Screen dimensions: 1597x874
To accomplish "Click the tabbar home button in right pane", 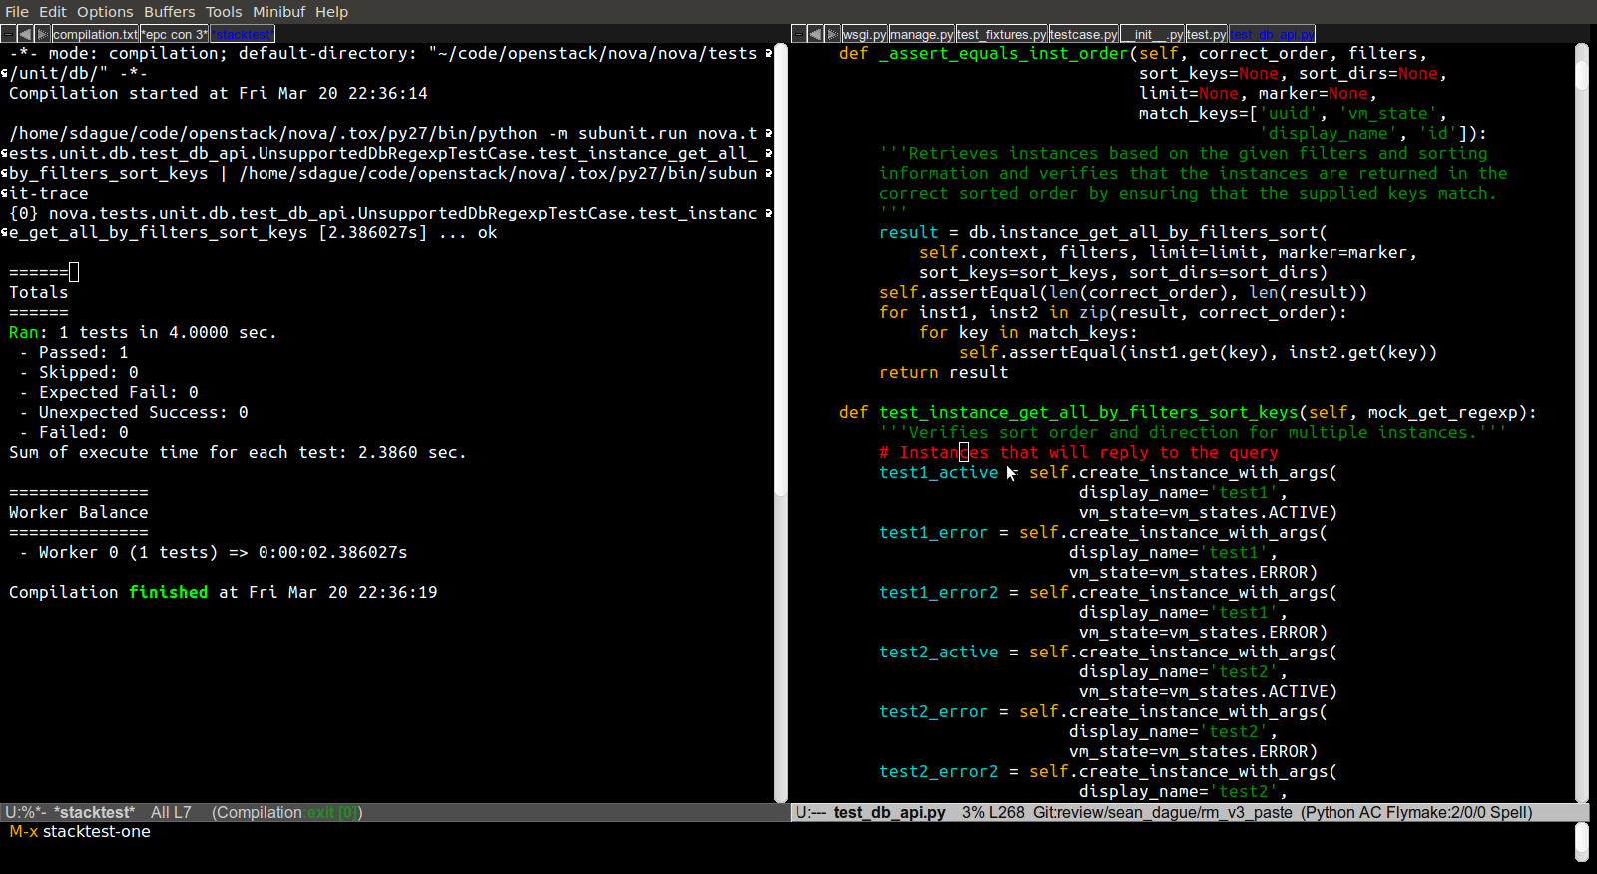I will (798, 34).
